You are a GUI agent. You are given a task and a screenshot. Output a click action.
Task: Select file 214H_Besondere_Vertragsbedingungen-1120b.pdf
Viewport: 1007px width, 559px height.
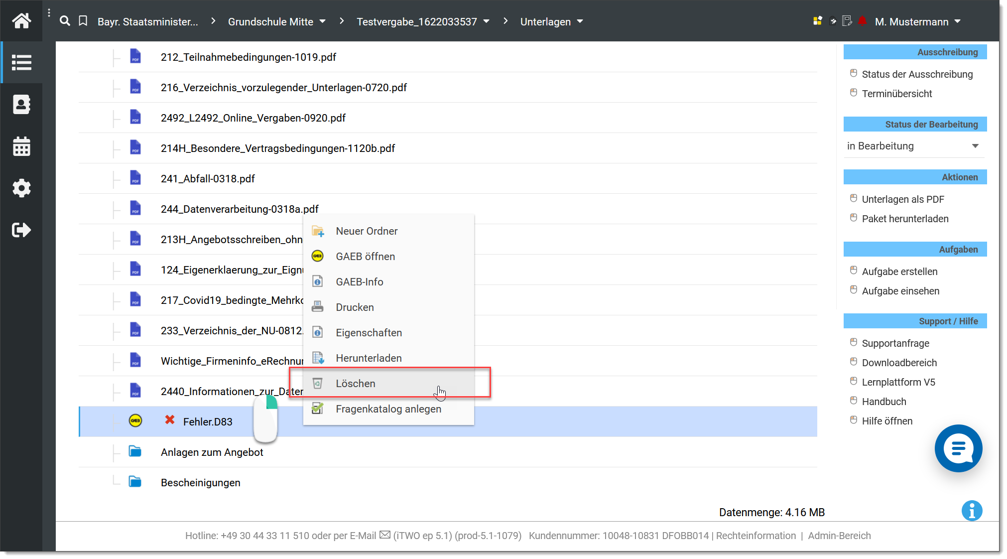point(278,148)
